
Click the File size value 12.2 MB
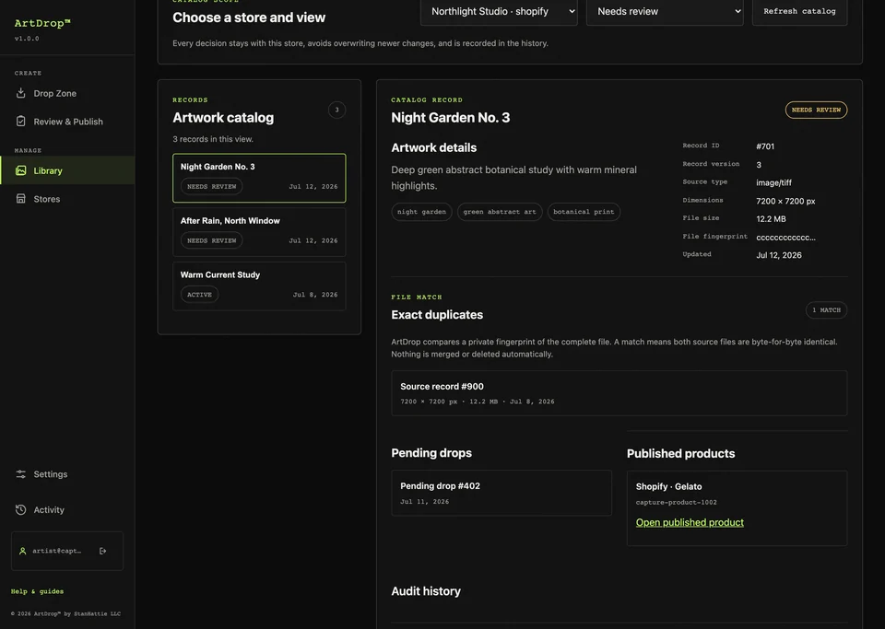[771, 218]
